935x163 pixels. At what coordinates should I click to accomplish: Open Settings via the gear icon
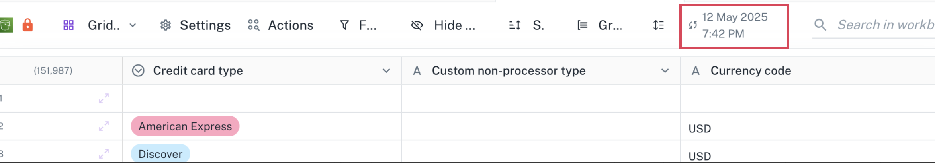[x=166, y=25]
